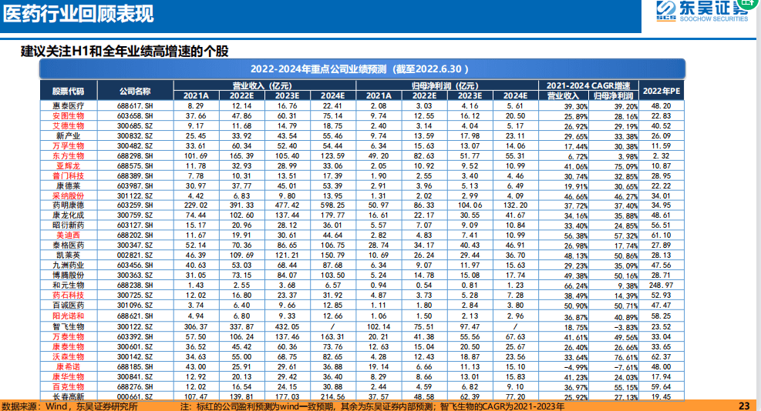Click the 2022年PE column header
The width and height of the screenshot is (761, 411).
click(x=661, y=91)
